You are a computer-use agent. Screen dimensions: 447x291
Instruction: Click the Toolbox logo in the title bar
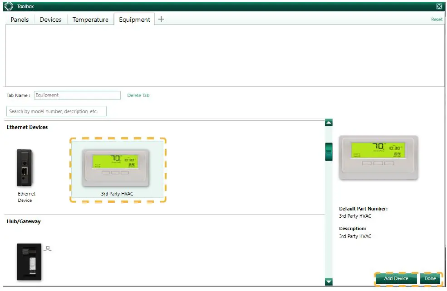pyautogui.click(x=8, y=6)
